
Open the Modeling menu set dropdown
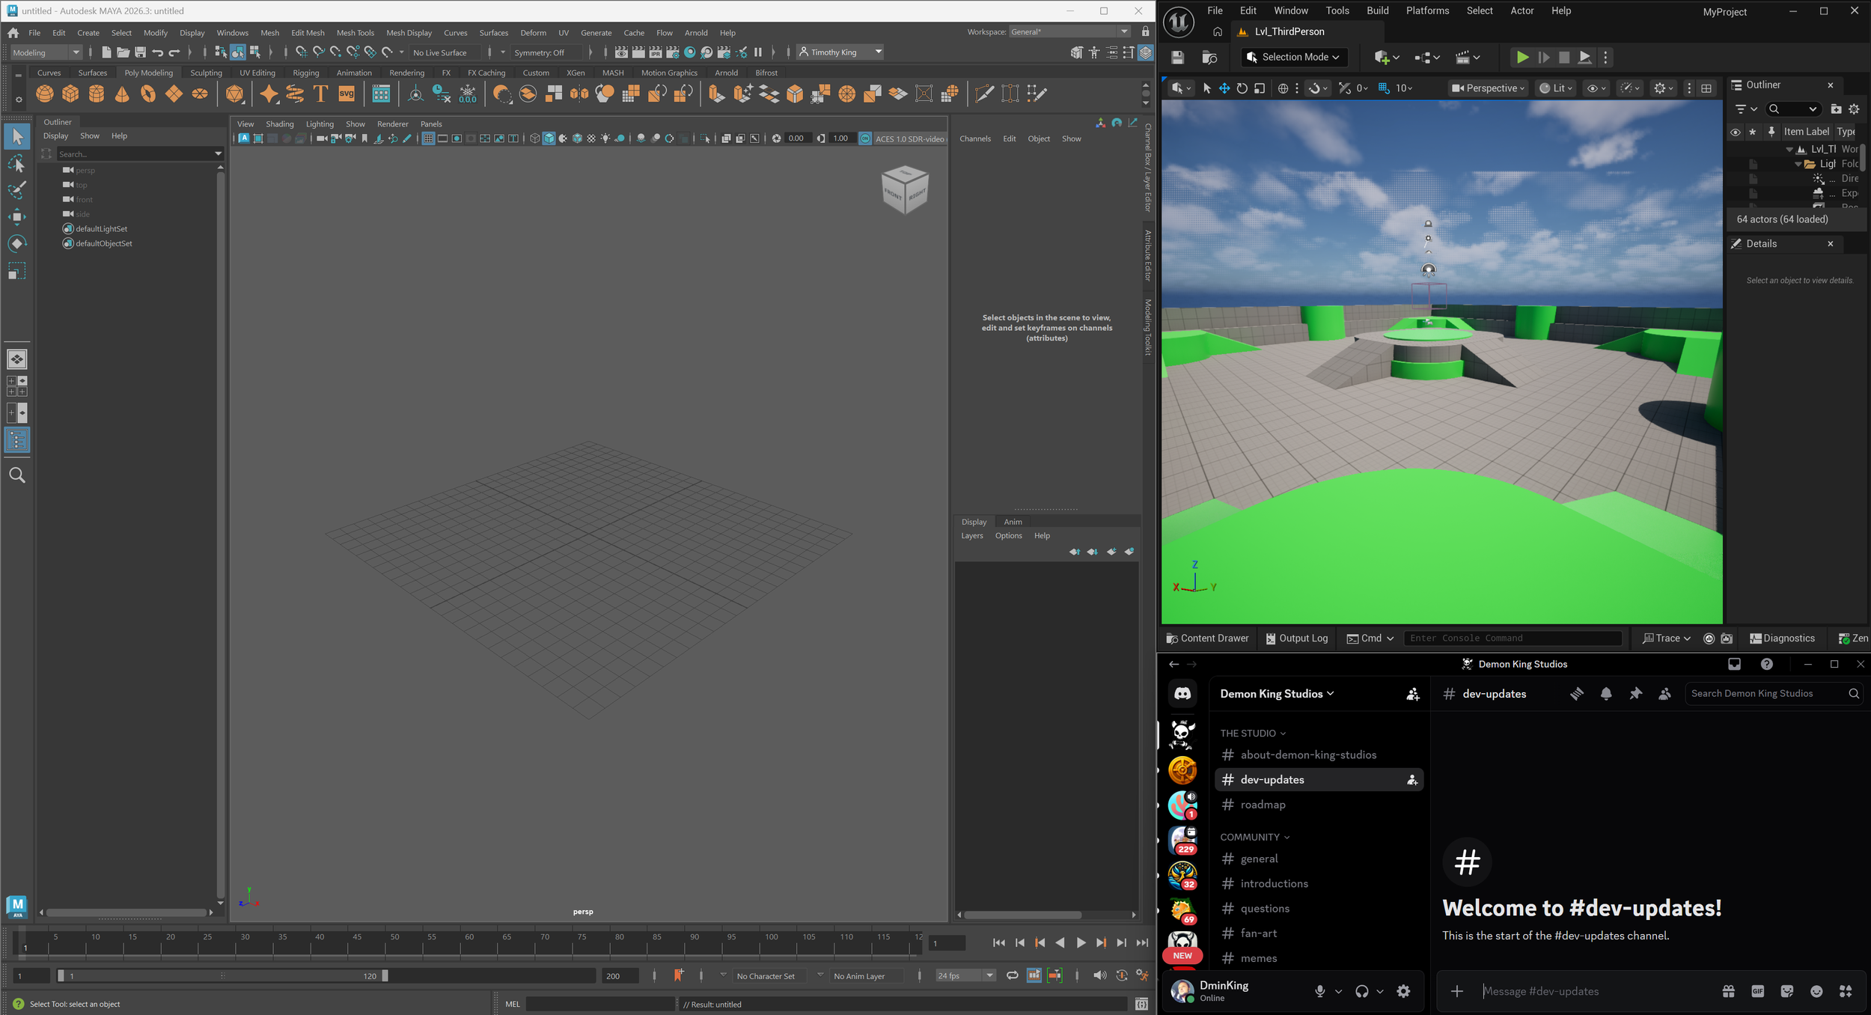pos(46,52)
